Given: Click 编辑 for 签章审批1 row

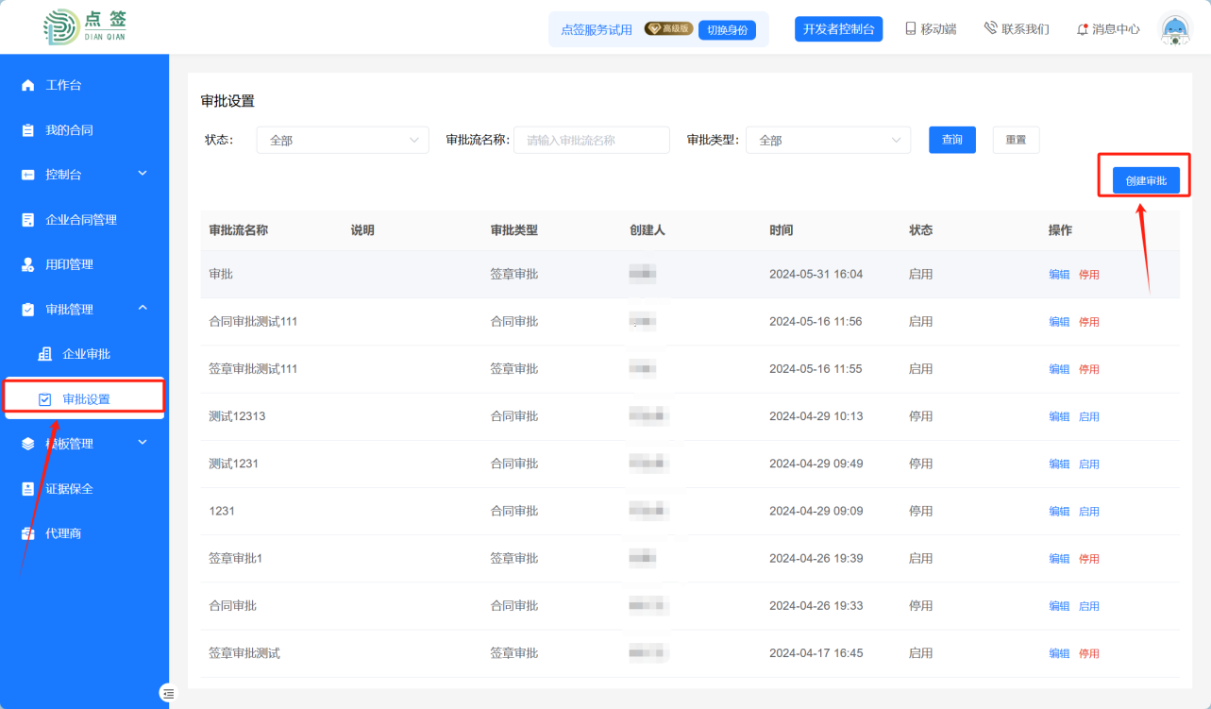Looking at the screenshot, I should coord(1059,559).
